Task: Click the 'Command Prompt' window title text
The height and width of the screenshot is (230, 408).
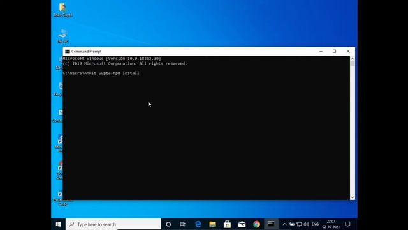Action: click(x=87, y=52)
